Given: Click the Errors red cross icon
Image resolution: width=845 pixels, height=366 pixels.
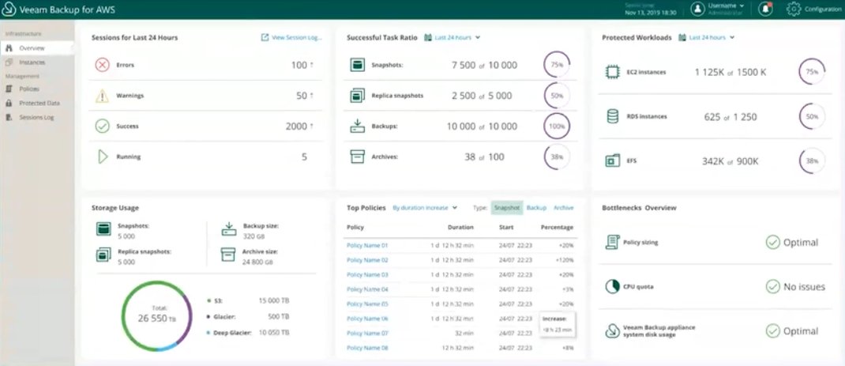Looking at the screenshot, I should (103, 65).
